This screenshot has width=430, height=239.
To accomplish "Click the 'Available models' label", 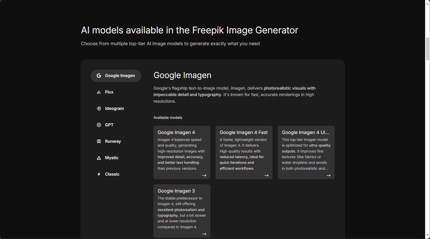I will coord(168,118).
